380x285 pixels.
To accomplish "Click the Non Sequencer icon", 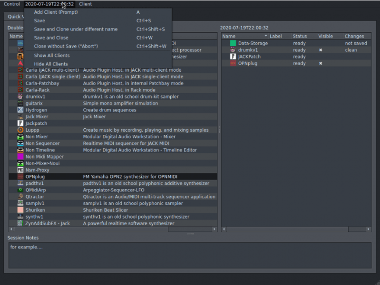I will pos(20,143).
